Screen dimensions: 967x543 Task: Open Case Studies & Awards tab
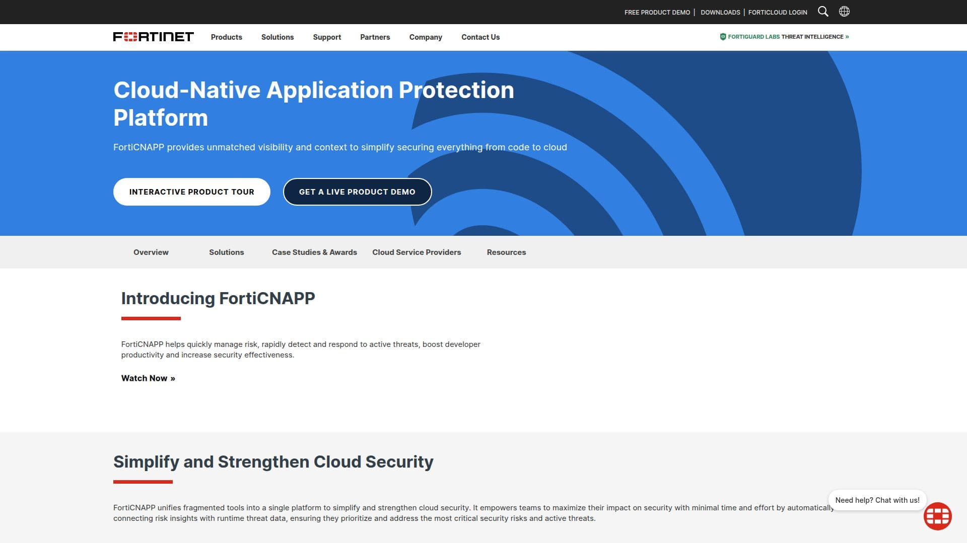pos(314,252)
